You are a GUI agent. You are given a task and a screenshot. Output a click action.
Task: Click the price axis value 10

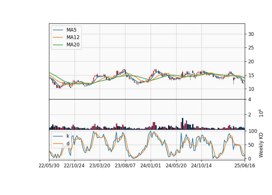coord(251,89)
